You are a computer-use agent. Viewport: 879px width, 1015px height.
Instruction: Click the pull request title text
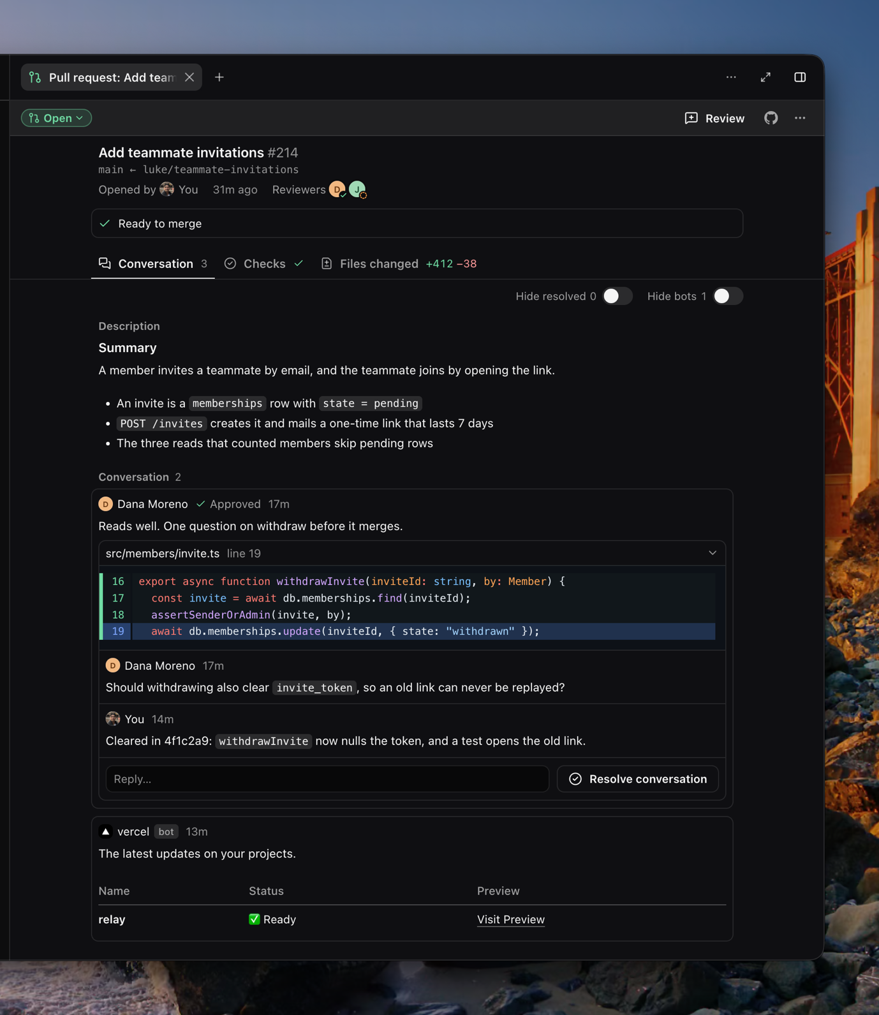(x=181, y=152)
